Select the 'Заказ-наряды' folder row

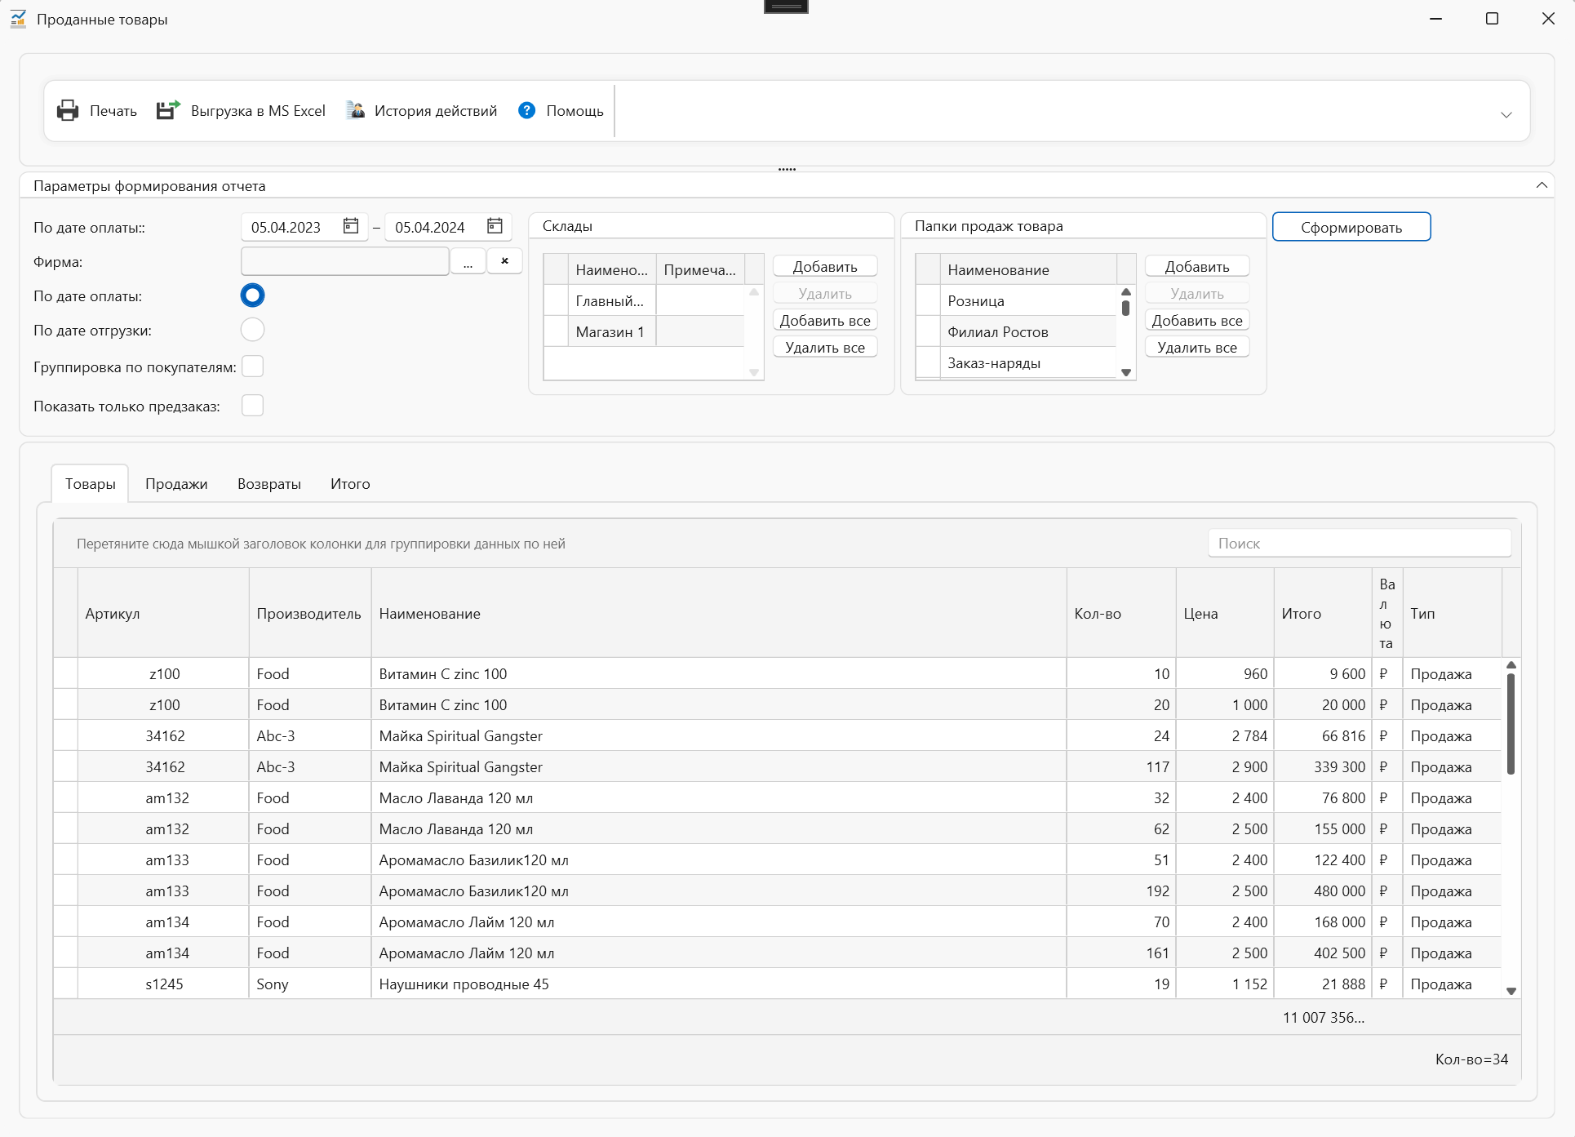(1016, 362)
